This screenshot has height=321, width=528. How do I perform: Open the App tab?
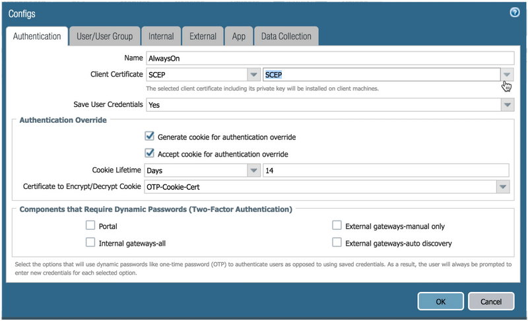(238, 36)
